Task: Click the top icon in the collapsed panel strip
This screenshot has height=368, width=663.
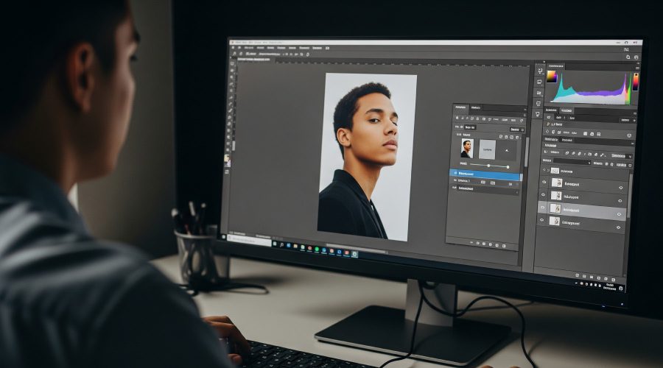Action: [x=540, y=70]
